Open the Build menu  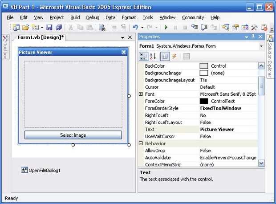(x=75, y=18)
